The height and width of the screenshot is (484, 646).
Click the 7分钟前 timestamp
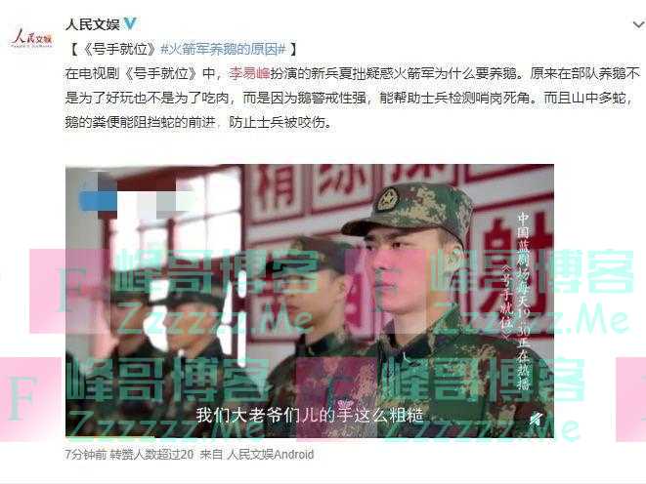click(x=85, y=454)
